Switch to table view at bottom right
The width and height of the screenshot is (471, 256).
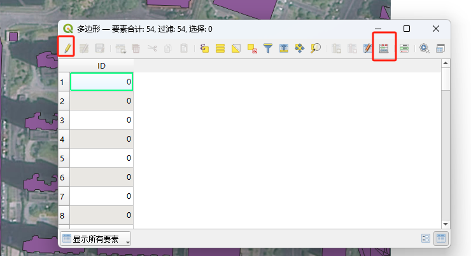click(x=440, y=239)
